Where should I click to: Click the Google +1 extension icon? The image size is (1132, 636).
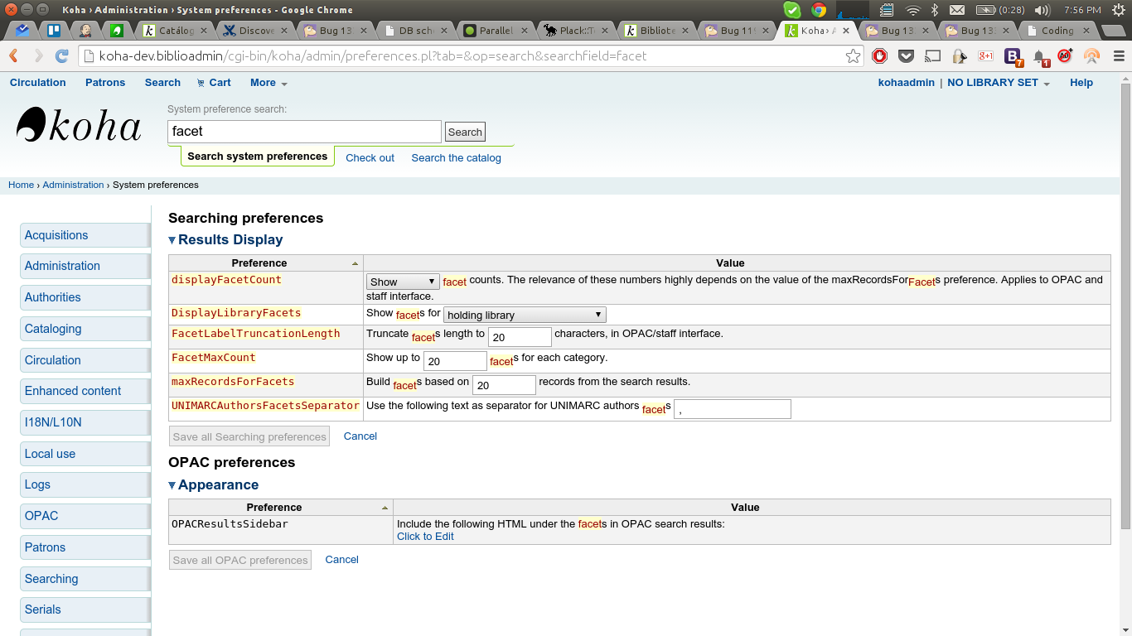click(x=985, y=56)
